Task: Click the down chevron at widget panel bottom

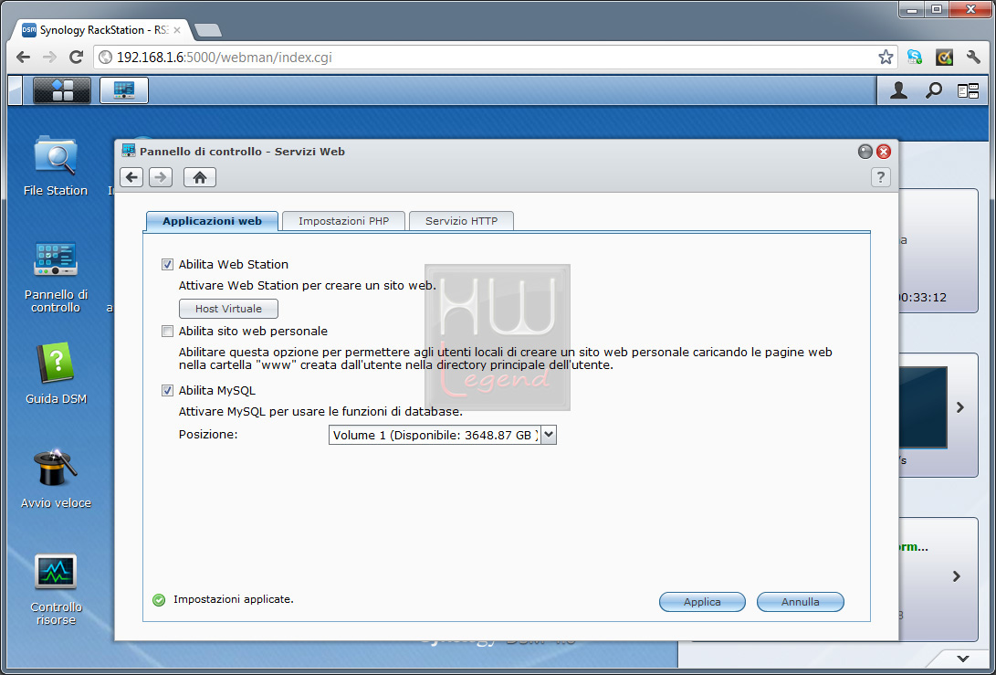Action: (963, 659)
